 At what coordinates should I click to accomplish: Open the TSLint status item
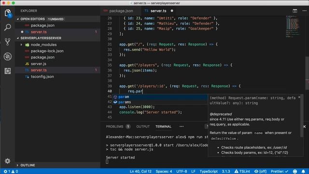242,172
